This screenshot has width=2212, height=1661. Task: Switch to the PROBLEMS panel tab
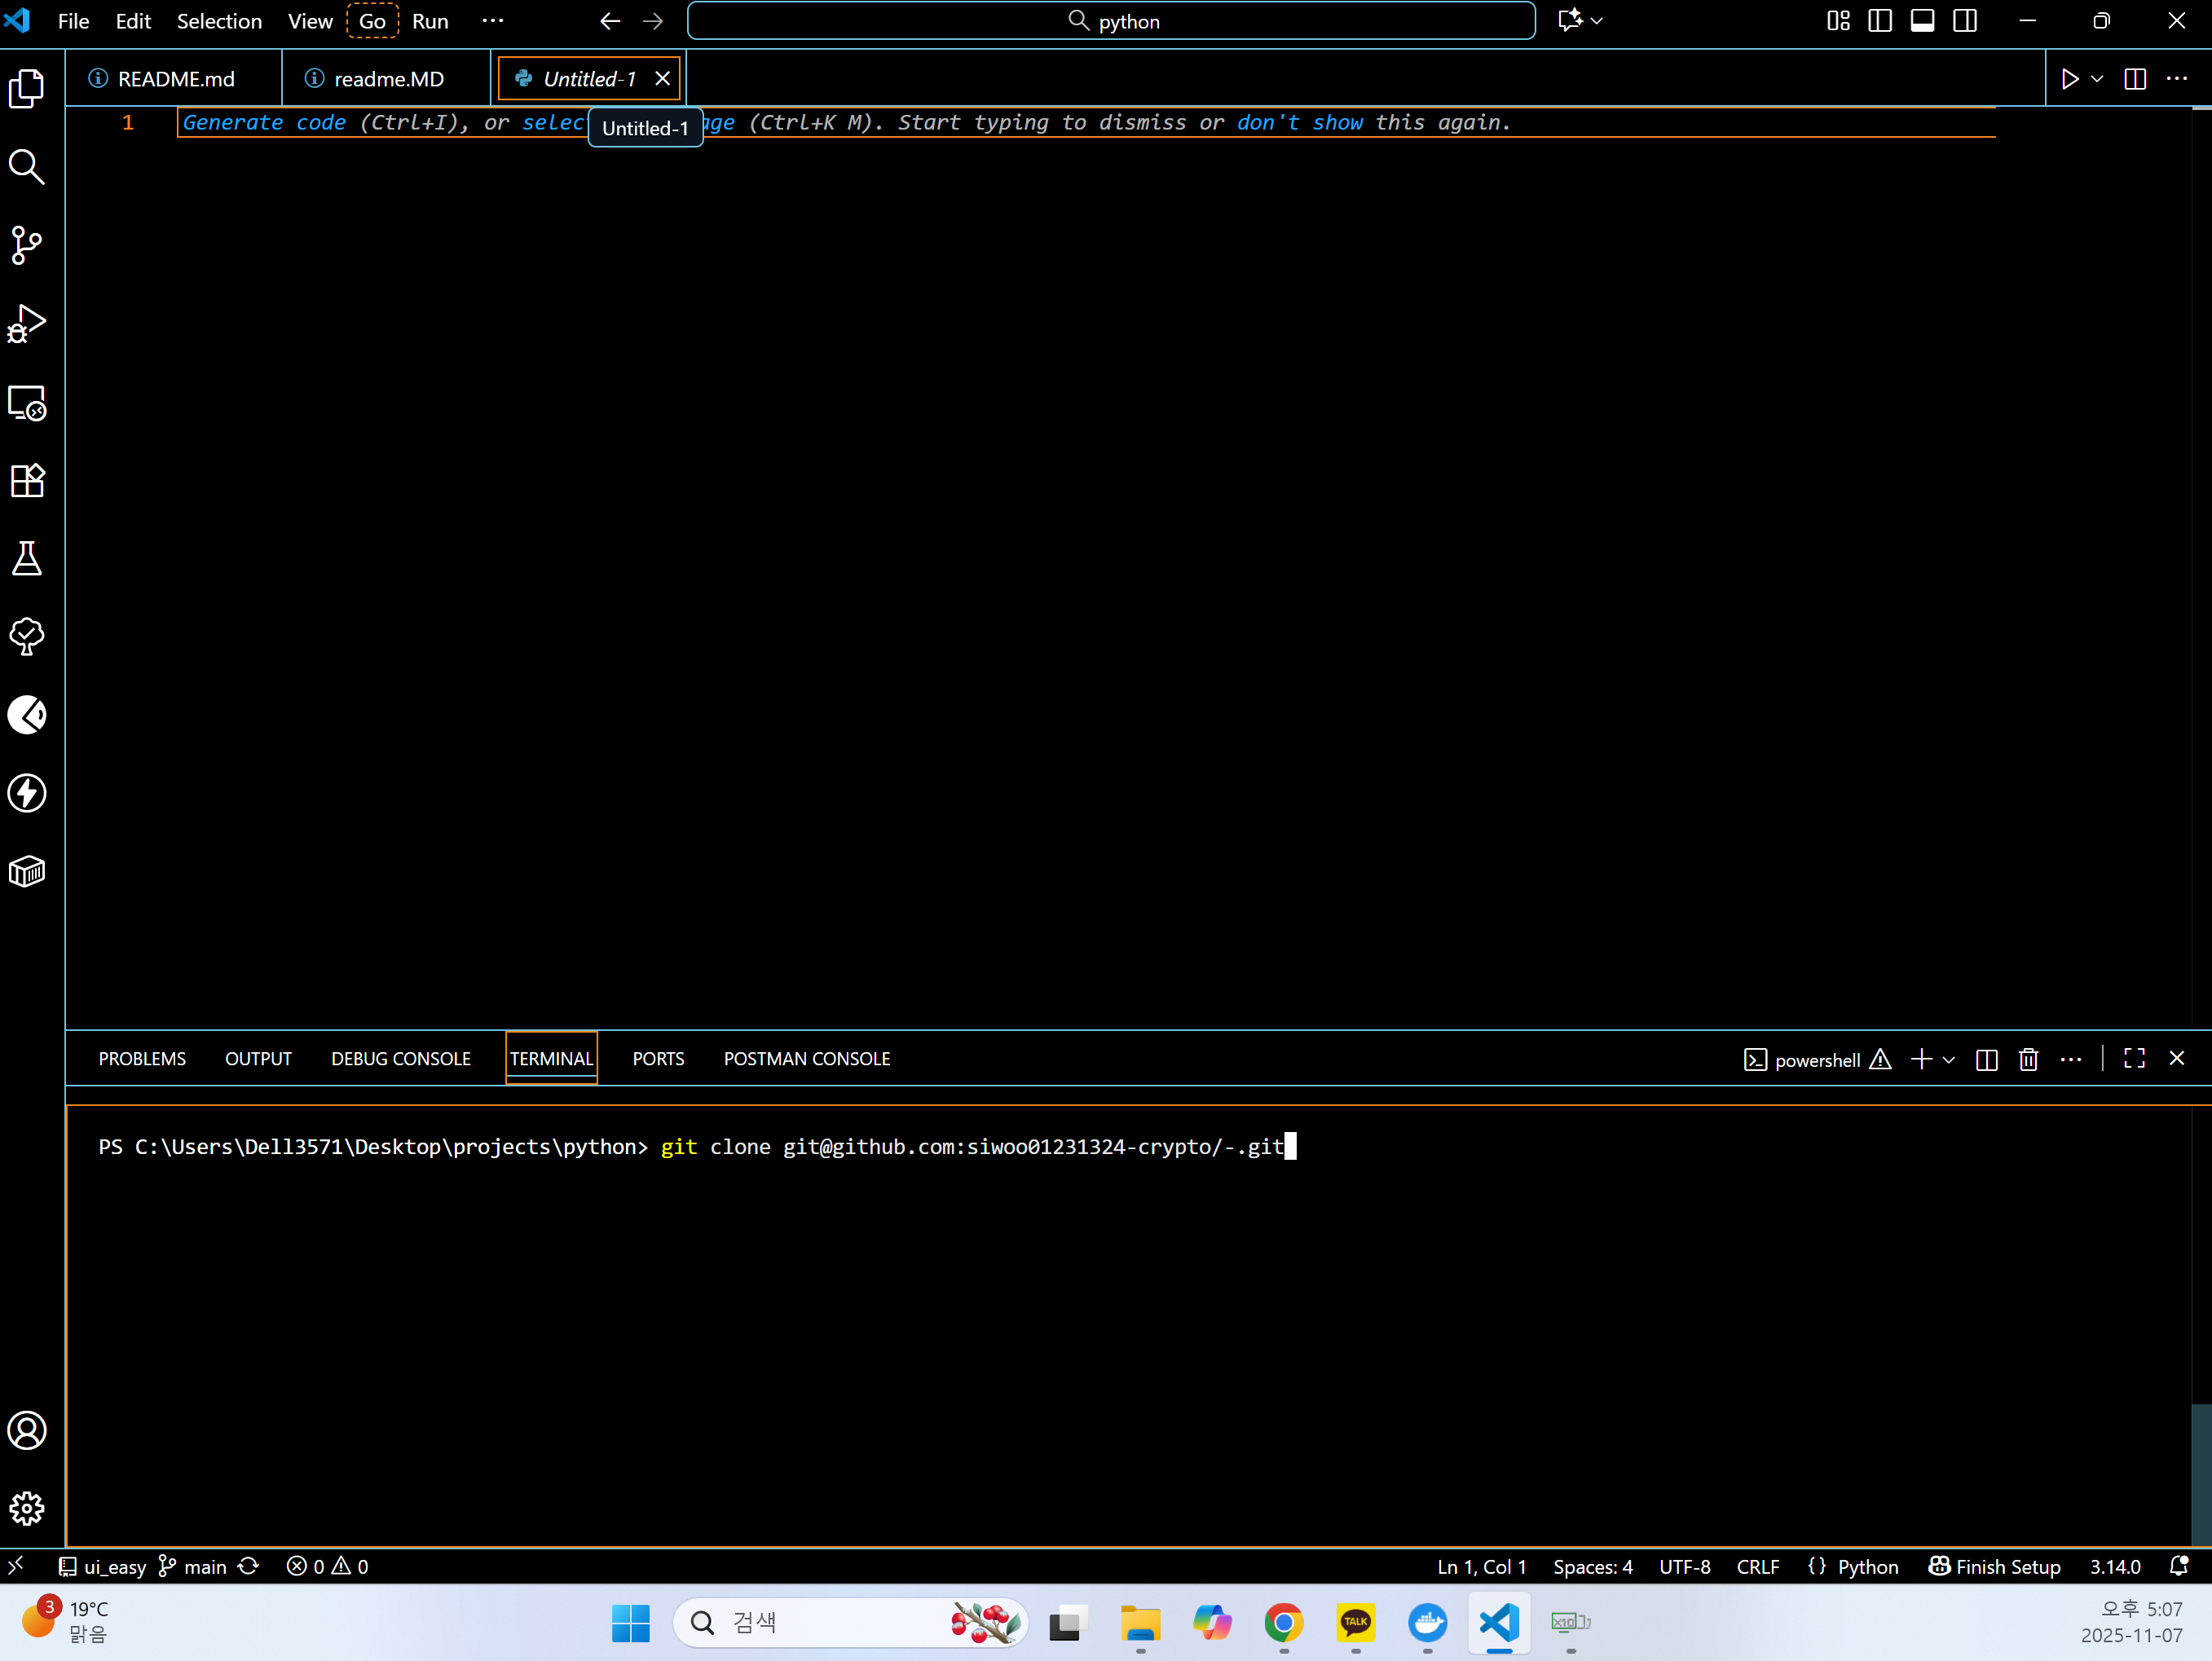click(142, 1058)
